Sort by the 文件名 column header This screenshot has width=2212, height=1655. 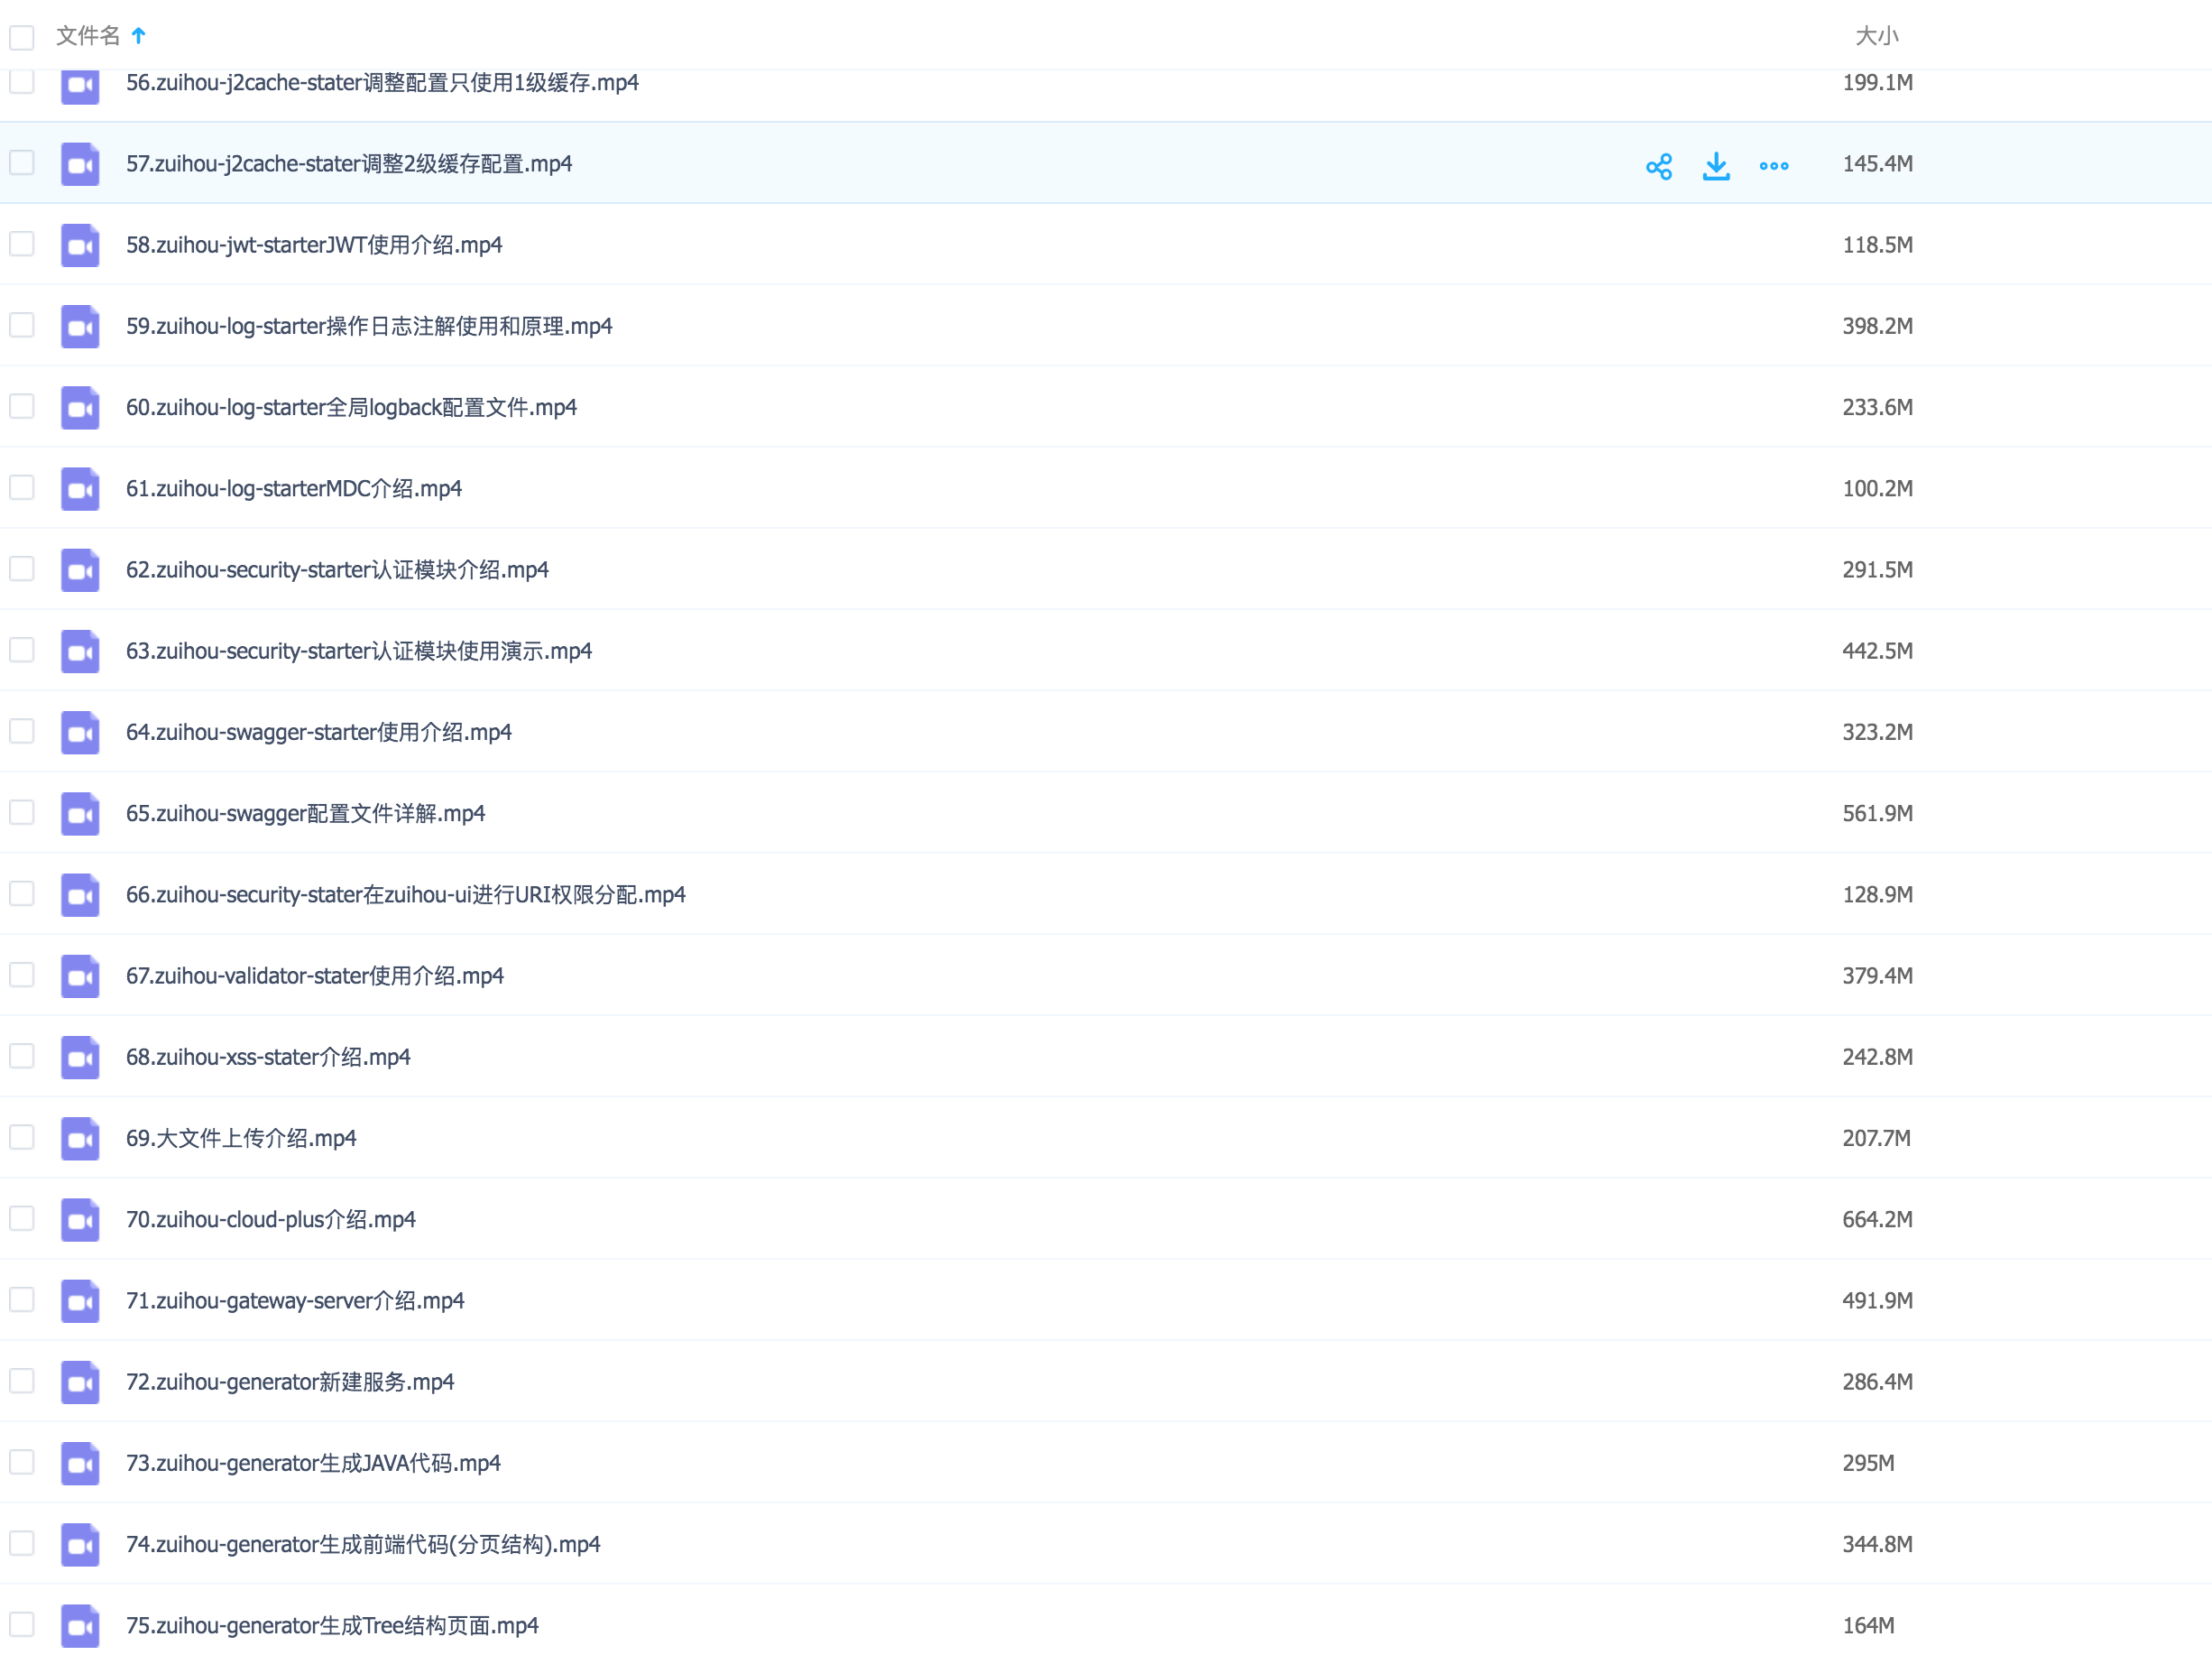click(88, 36)
